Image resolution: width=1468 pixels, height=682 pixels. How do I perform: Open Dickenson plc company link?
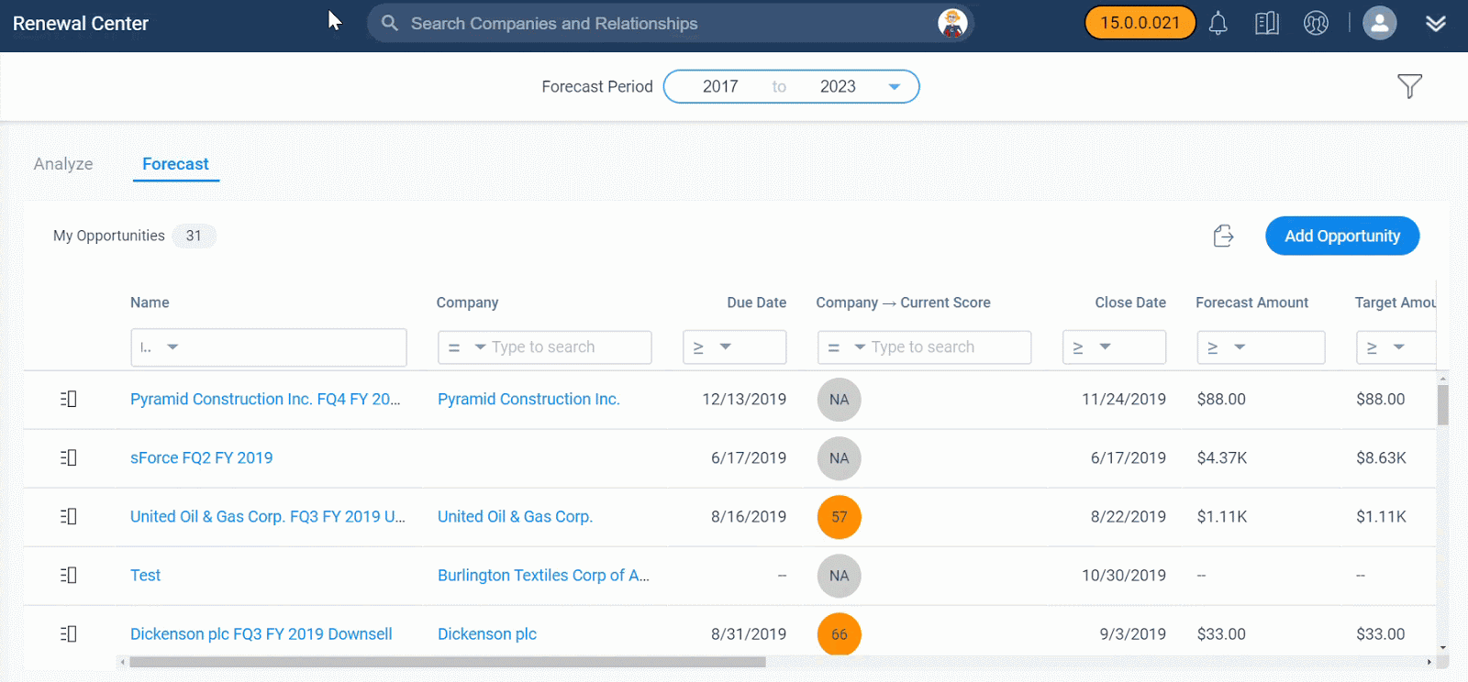487,633
